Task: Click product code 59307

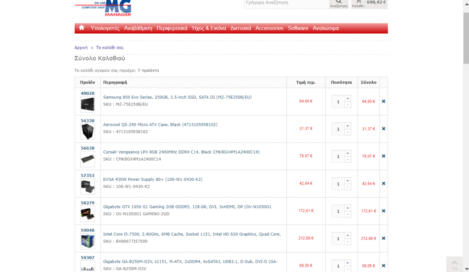Action: (x=88, y=258)
